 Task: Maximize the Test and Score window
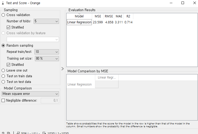coord(183,3)
